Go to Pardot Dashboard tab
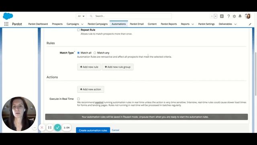The width and height of the screenshot is (257, 145). tap(38, 24)
